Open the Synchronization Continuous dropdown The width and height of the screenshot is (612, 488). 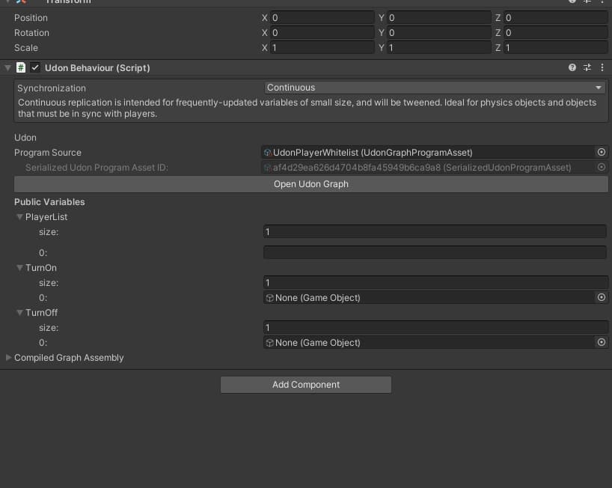pyautogui.click(x=435, y=88)
